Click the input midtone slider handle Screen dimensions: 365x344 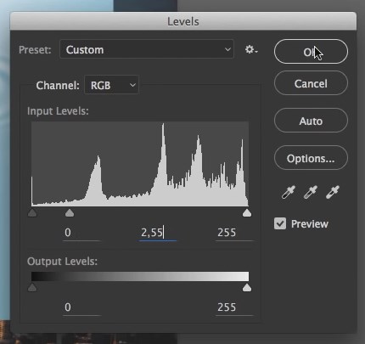point(70,213)
